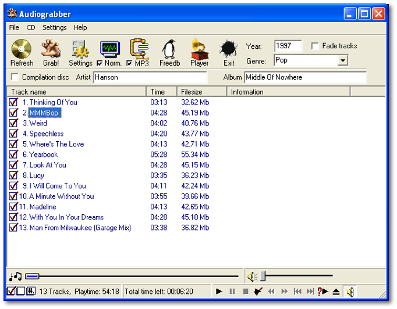
Task: Click the Stop playback button
Action: point(246,292)
